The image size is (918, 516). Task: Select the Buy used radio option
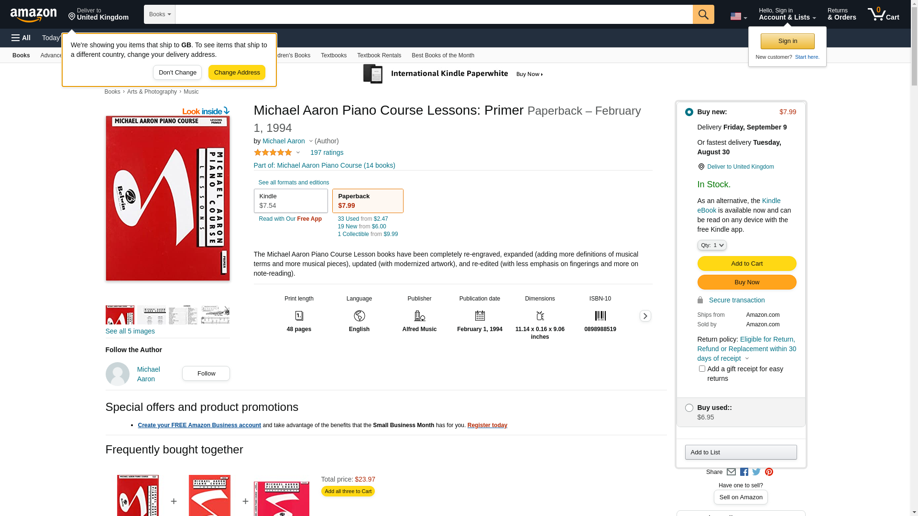[x=689, y=408]
